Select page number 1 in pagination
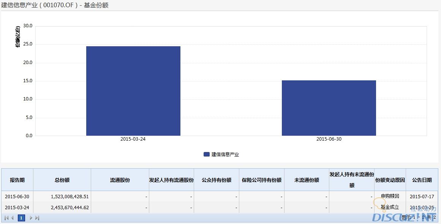441x224 pixels. (22, 218)
